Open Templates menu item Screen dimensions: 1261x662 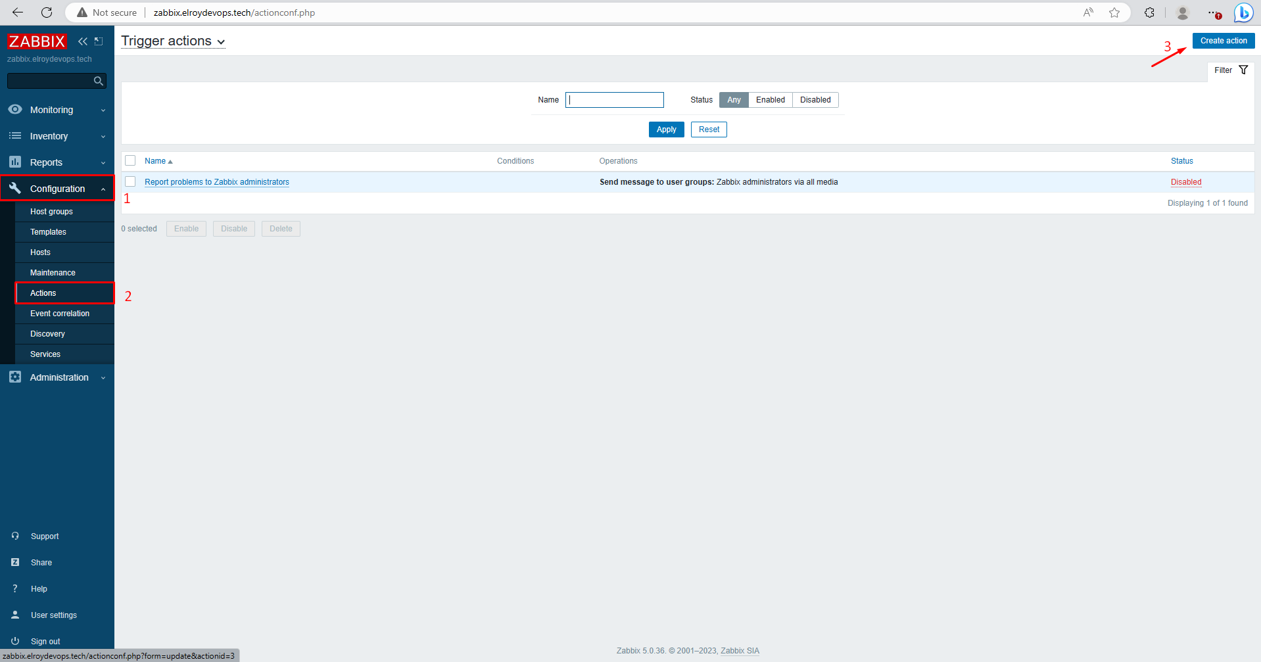click(64, 232)
